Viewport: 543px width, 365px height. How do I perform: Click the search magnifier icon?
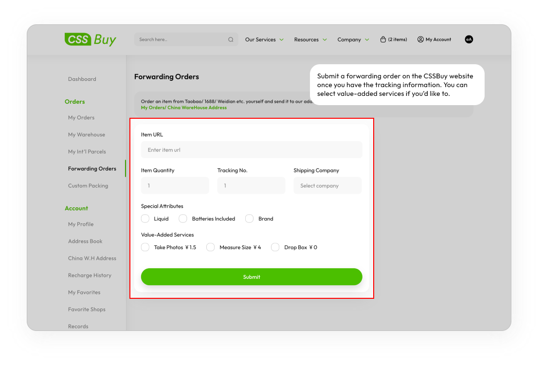231,40
